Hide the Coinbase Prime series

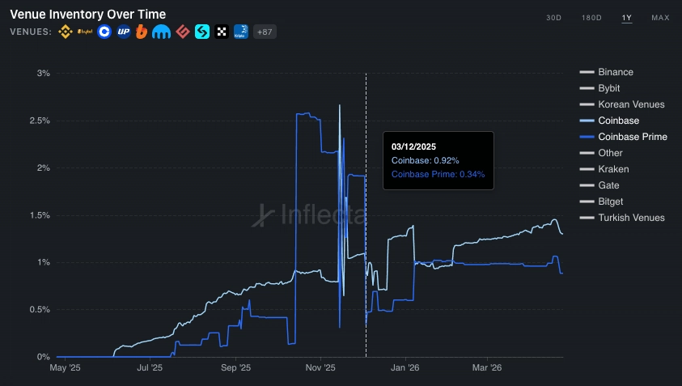[633, 137]
